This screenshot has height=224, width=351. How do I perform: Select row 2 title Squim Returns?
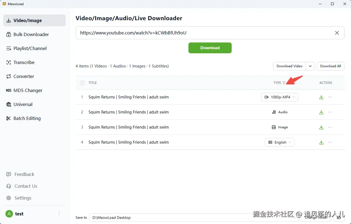[129, 112]
